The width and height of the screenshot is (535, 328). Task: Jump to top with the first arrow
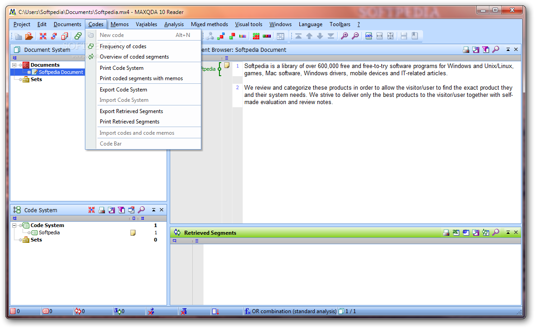(x=298, y=36)
